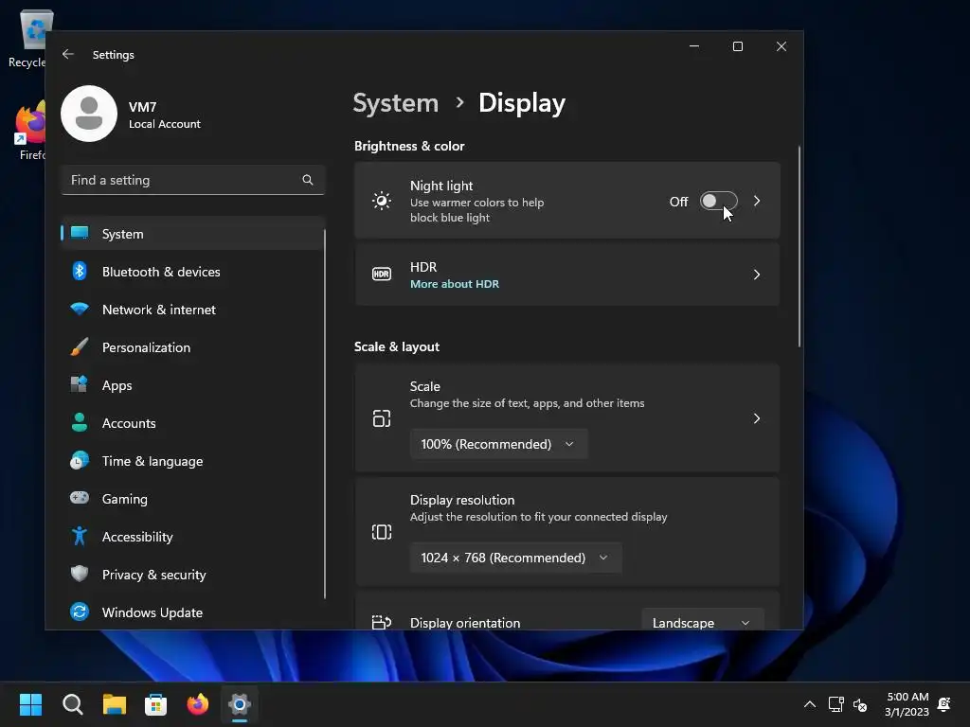Screen dimensions: 970x727
Task: Click System in the breadcrumb
Action: tap(395, 102)
